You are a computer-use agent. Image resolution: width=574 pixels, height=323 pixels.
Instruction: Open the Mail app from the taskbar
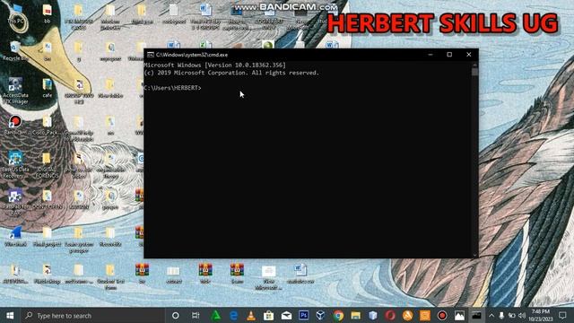286,315
